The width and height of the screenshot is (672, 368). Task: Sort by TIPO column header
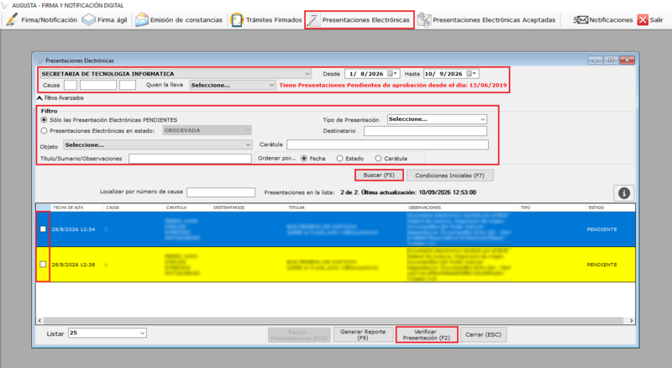tap(552, 208)
